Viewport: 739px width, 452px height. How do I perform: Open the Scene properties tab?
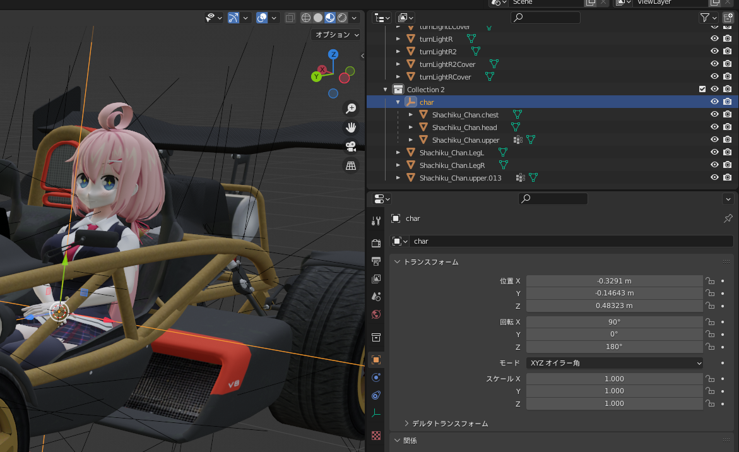pos(376,297)
